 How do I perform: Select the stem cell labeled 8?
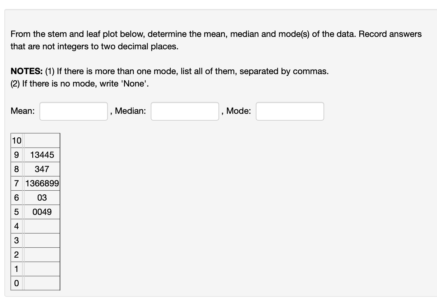coord(16,169)
